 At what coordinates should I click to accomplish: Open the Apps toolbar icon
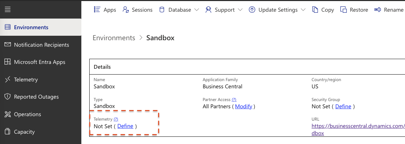click(x=97, y=10)
